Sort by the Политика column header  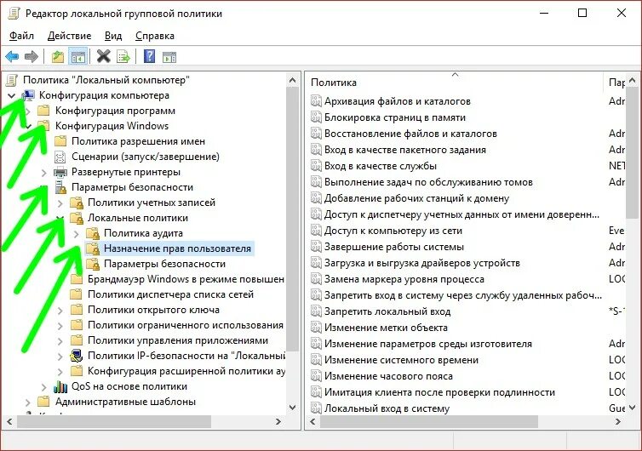(x=451, y=83)
